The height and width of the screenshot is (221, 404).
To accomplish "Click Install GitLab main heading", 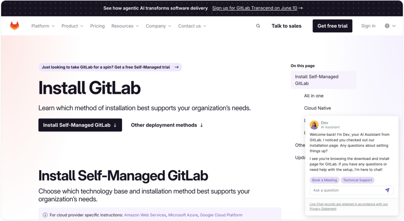I will [x=90, y=88].
